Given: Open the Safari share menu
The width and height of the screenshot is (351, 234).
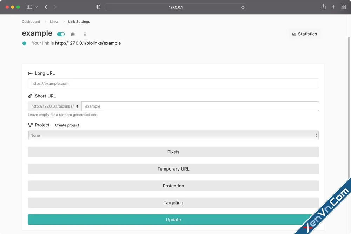Looking at the screenshot, I should [x=324, y=7].
